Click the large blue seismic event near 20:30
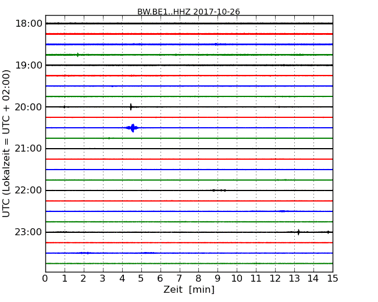Screen dimensions: 378x302 [133, 128]
